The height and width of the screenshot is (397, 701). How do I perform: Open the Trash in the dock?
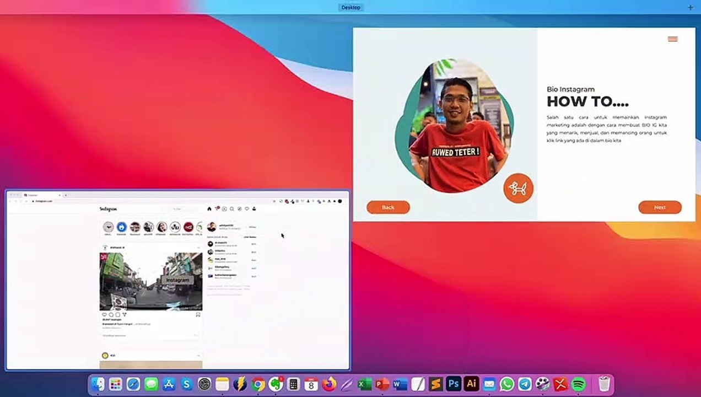(604, 384)
